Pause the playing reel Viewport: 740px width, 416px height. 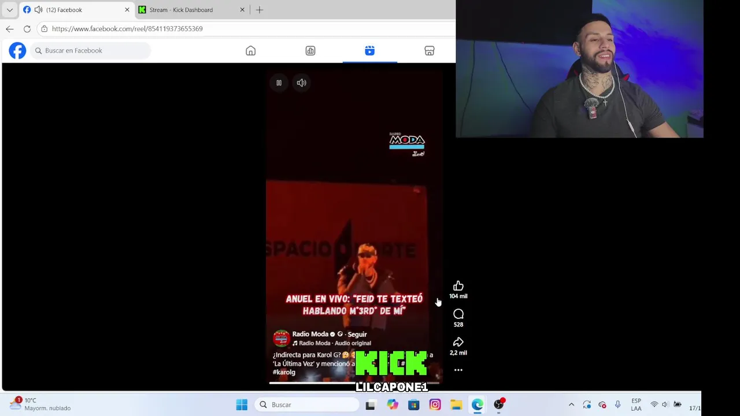click(279, 83)
